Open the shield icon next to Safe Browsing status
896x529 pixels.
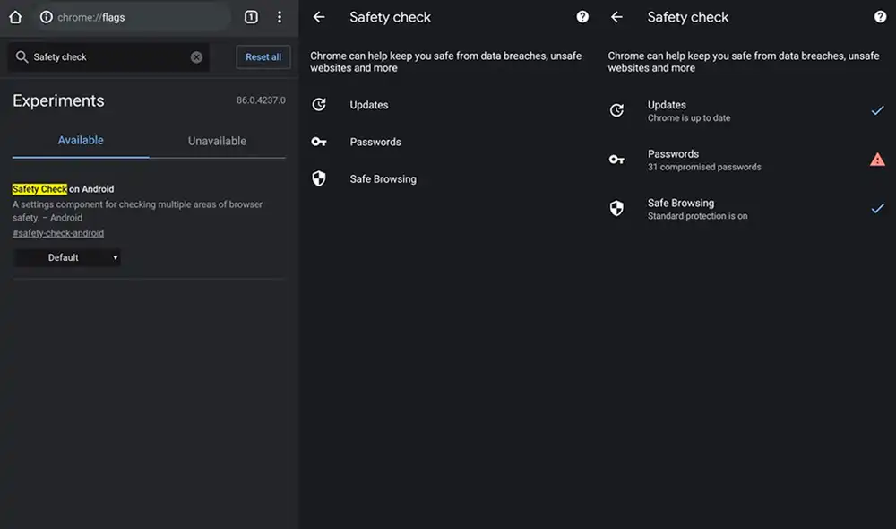tap(616, 208)
